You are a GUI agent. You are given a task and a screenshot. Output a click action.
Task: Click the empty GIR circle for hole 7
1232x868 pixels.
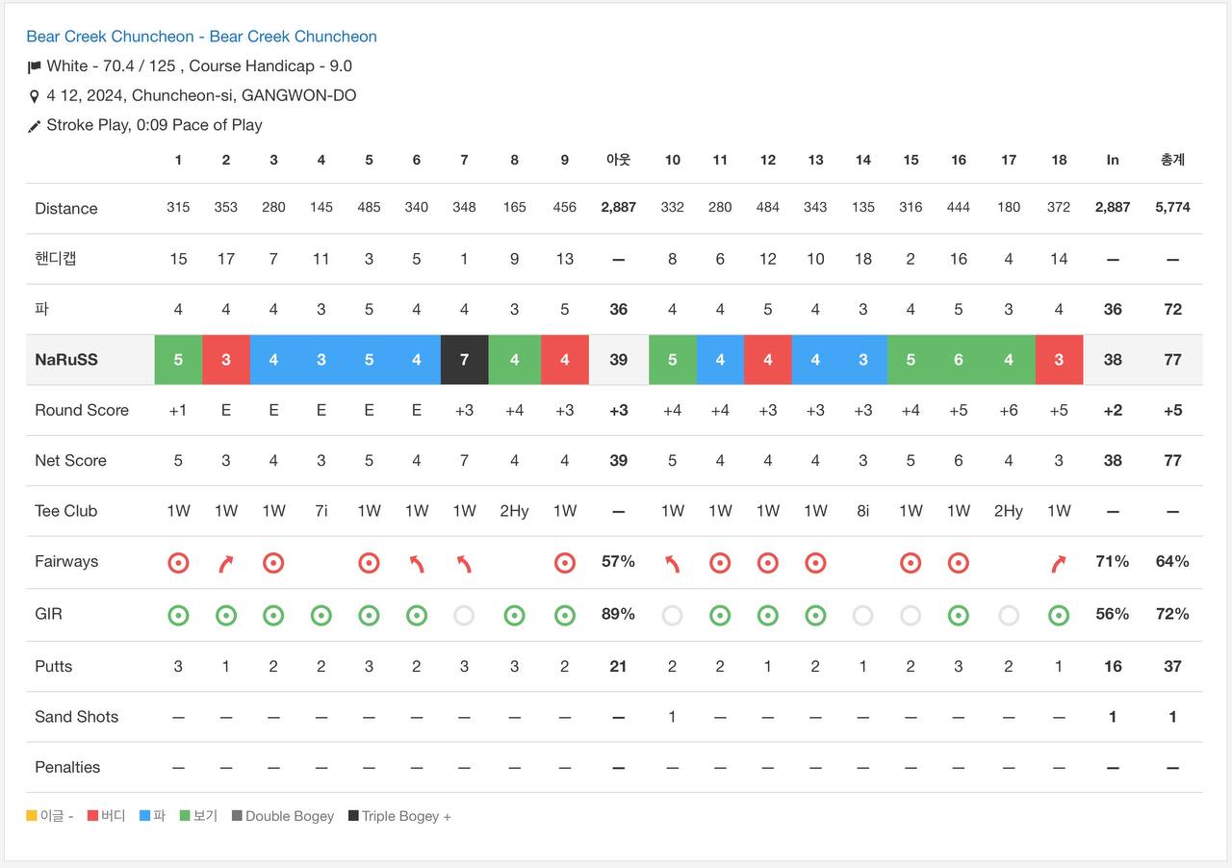[464, 615]
